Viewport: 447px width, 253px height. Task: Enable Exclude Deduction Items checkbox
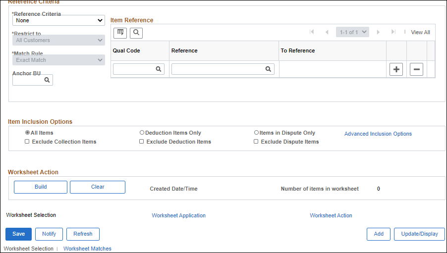[x=141, y=142]
